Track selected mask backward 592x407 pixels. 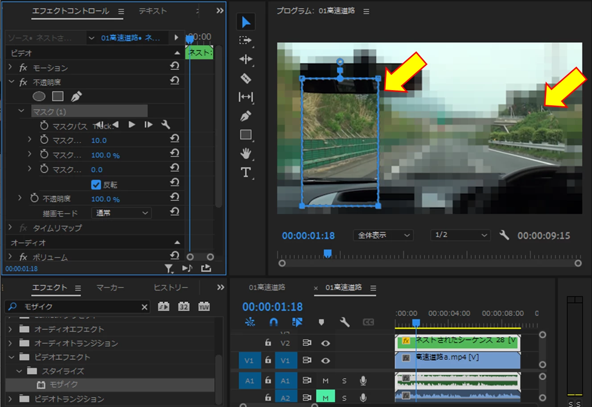(x=116, y=125)
